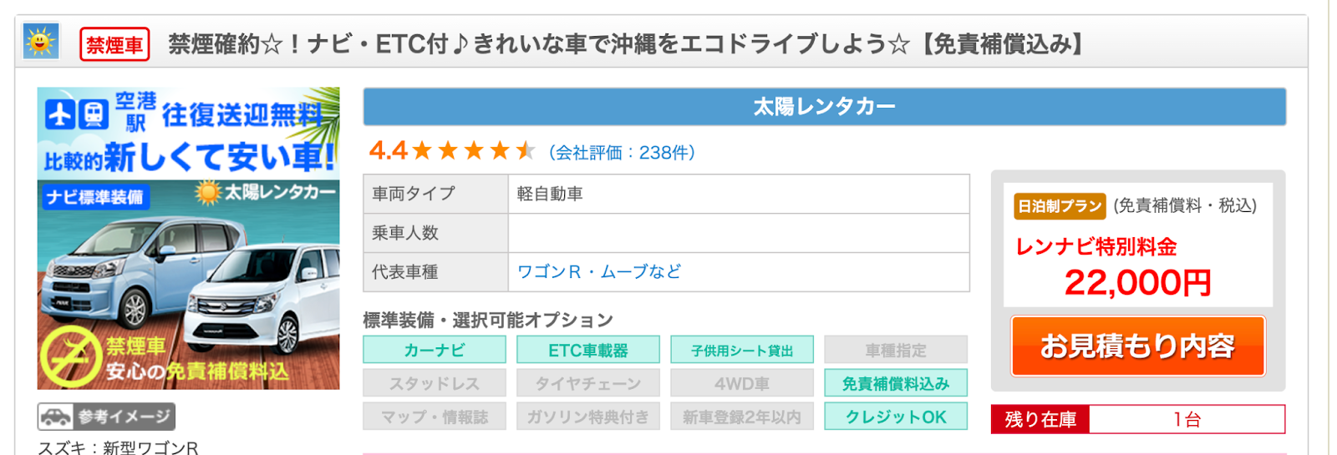Click the クレジットOK option tag
The height and width of the screenshot is (455, 1337).
pyautogui.click(x=896, y=417)
